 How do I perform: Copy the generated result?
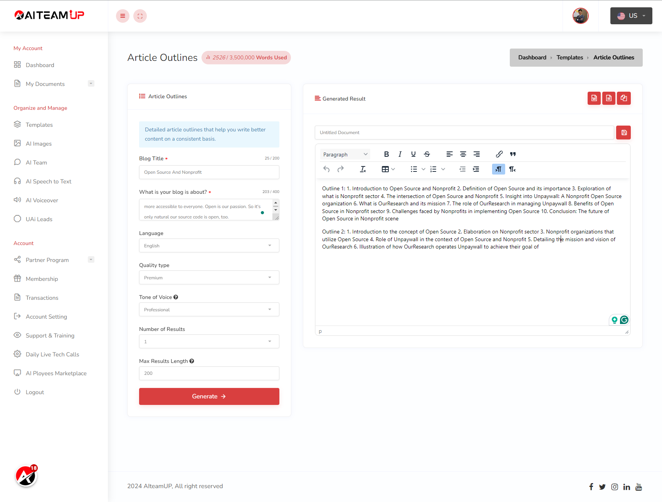pyautogui.click(x=624, y=98)
